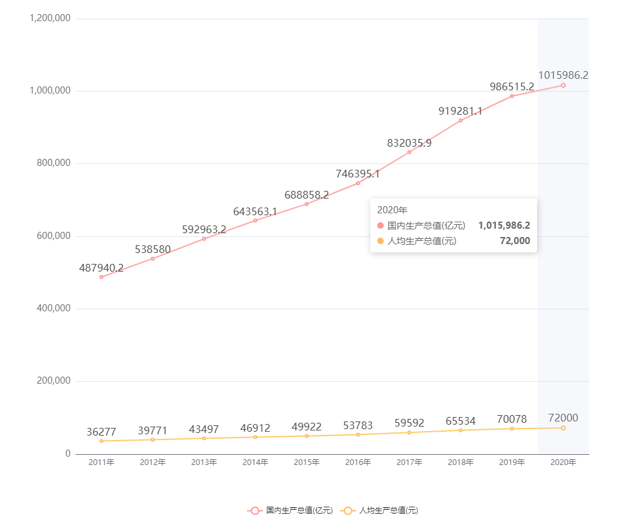This screenshot has width=623, height=531.
Task: Click the 2020 per-capita marker at 72000
Action: tap(563, 428)
